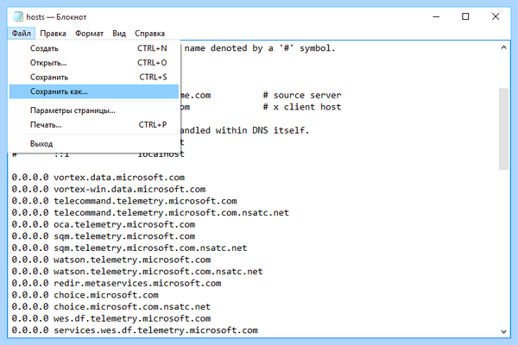Click the line services.wes.df.telemetry.microsoft.com
The height and width of the screenshot is (345, 518).
[135, 330]
